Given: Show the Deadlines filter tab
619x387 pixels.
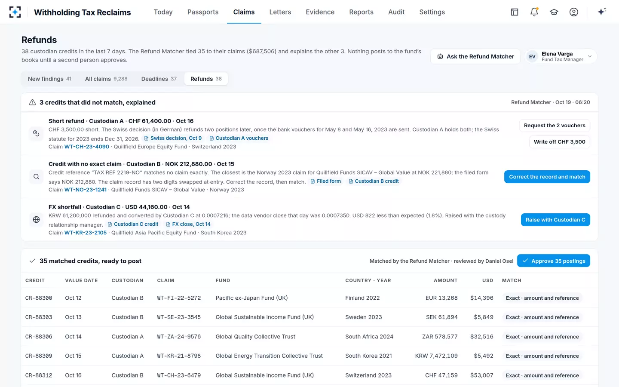Looking at the screenshot, I should 159,79.
